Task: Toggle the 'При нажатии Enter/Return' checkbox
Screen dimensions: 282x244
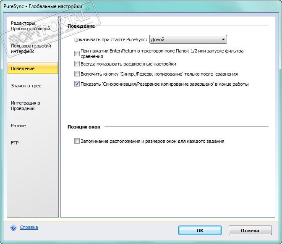Action: pyautogui.click(x=77, y=53)
